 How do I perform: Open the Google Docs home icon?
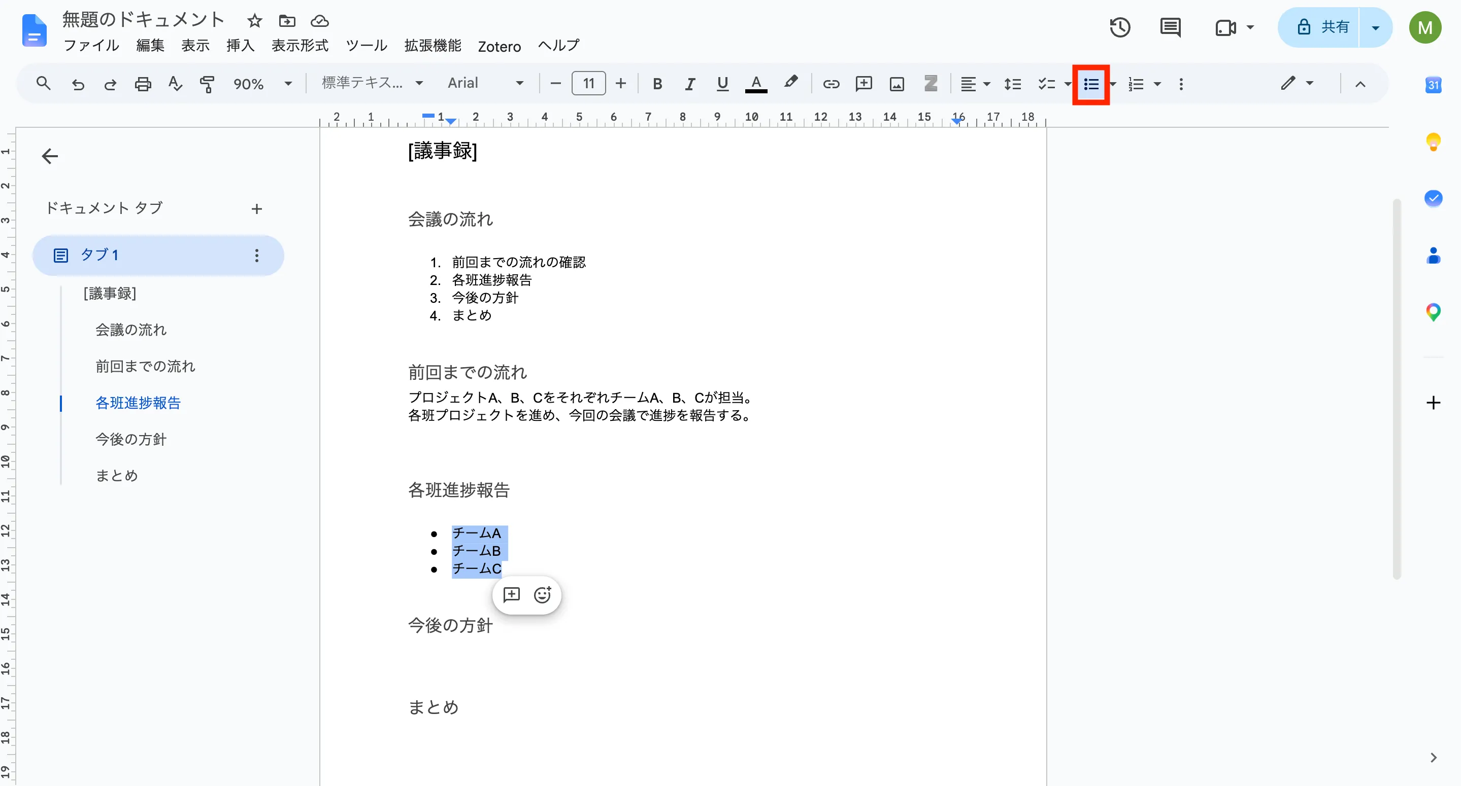tap(34, 31)
